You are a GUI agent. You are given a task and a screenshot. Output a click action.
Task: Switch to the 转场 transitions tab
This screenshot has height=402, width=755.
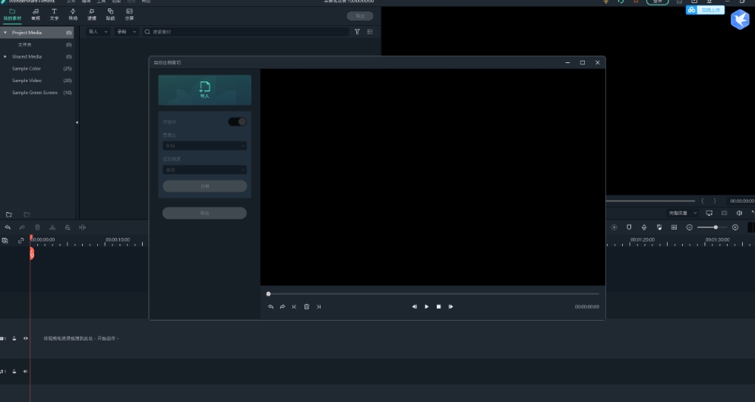[x=73, y=14]
